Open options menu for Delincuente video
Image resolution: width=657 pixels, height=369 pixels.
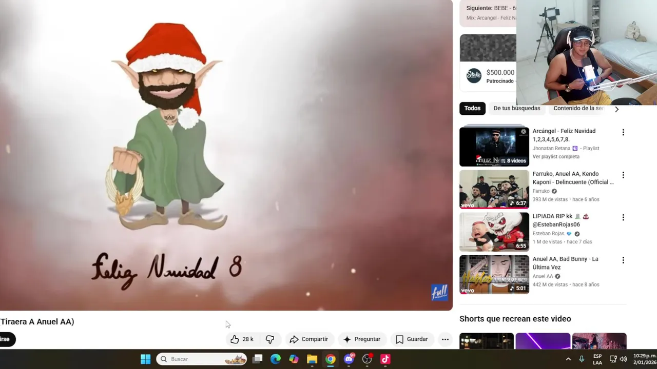click(623, 175)
